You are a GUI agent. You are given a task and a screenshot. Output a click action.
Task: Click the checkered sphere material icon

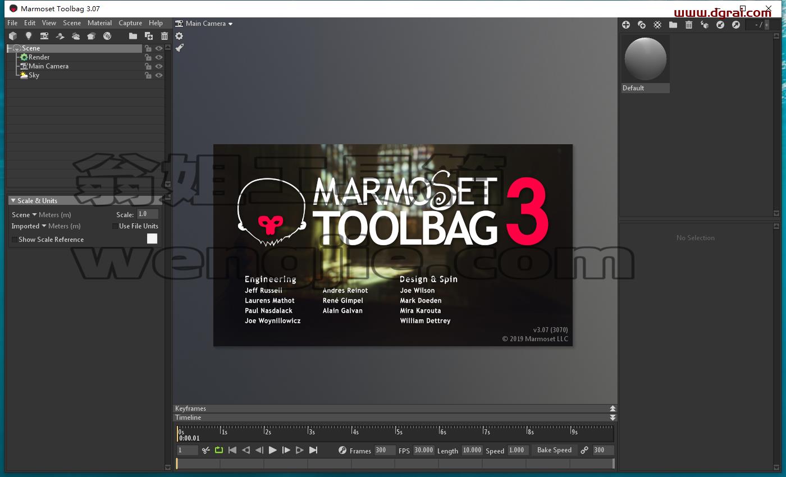(x=657, y=25)
